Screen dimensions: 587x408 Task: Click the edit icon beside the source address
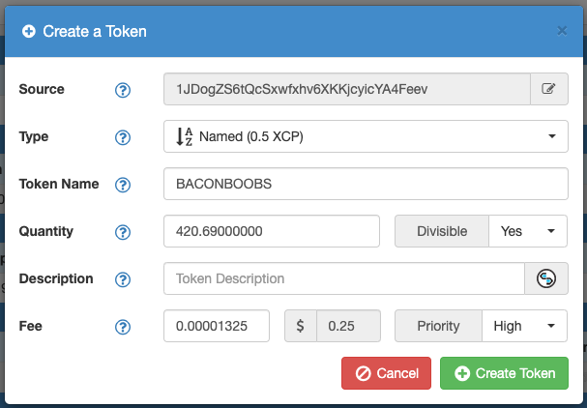pyautogui.click(x=549, y=89)
